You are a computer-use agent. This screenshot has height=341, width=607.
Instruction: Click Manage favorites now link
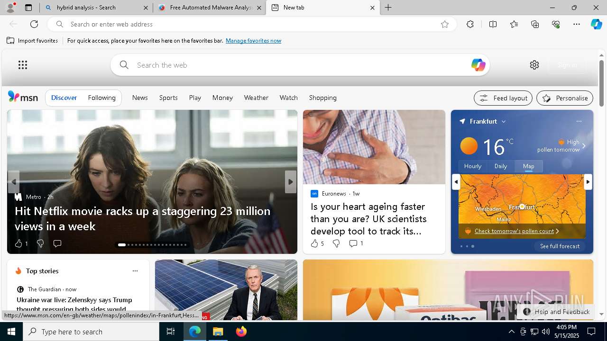pos(254,41)
